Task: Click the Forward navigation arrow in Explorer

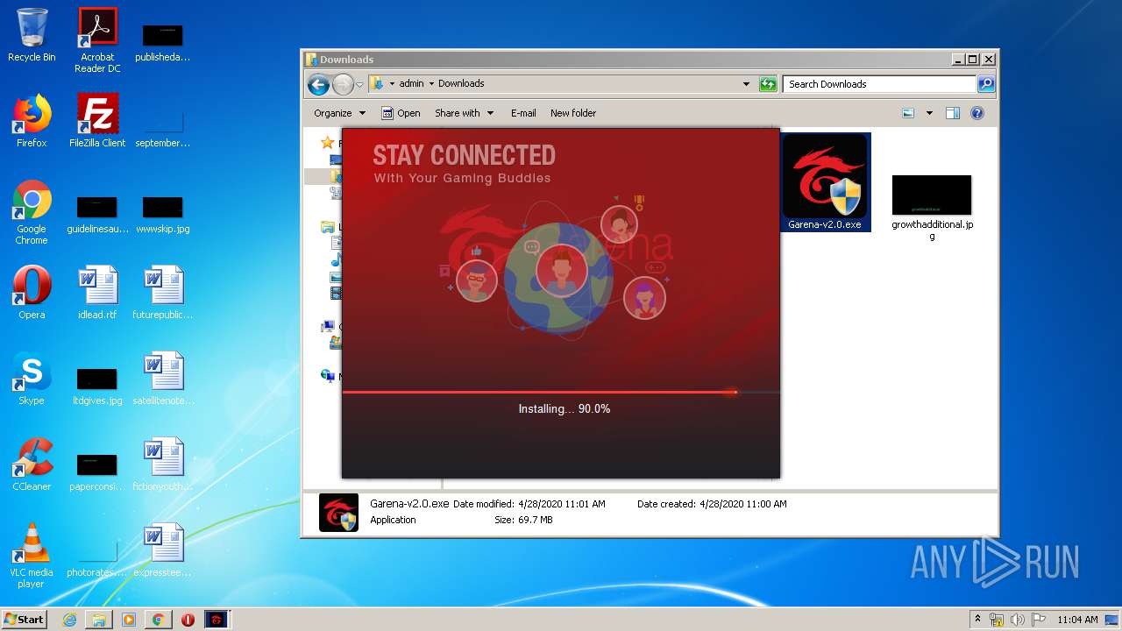Action: click(343, 84)
